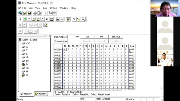Click the ChangeOrder button
180x101 pixels.
click(x=60, y=41)
